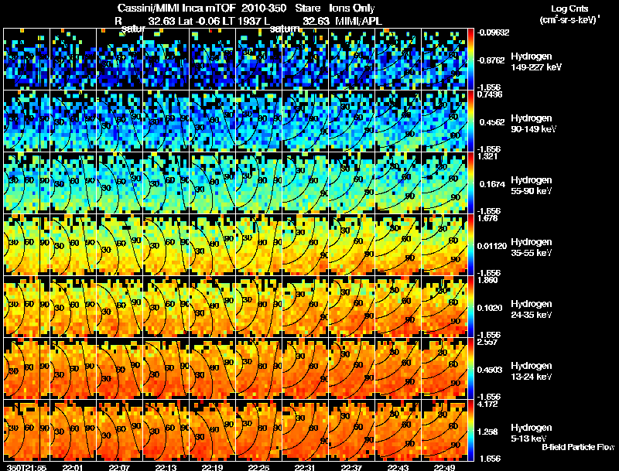Click the Cassini/MIMI Inca mTOF title text
Viewport: 619px width, 471px height.
pos(176,9)
